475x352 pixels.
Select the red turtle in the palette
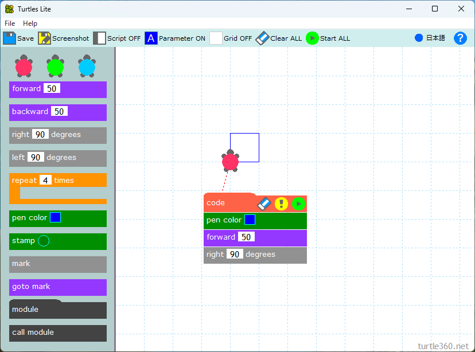click(x=24, y=67)
